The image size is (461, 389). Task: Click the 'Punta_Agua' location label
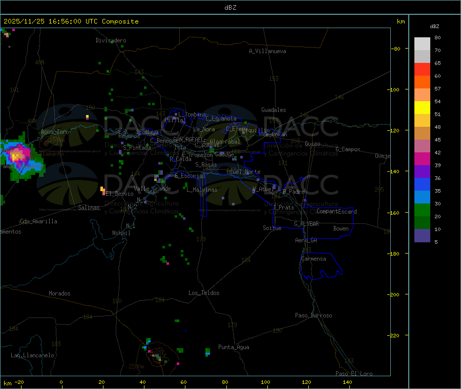(234, 347)
